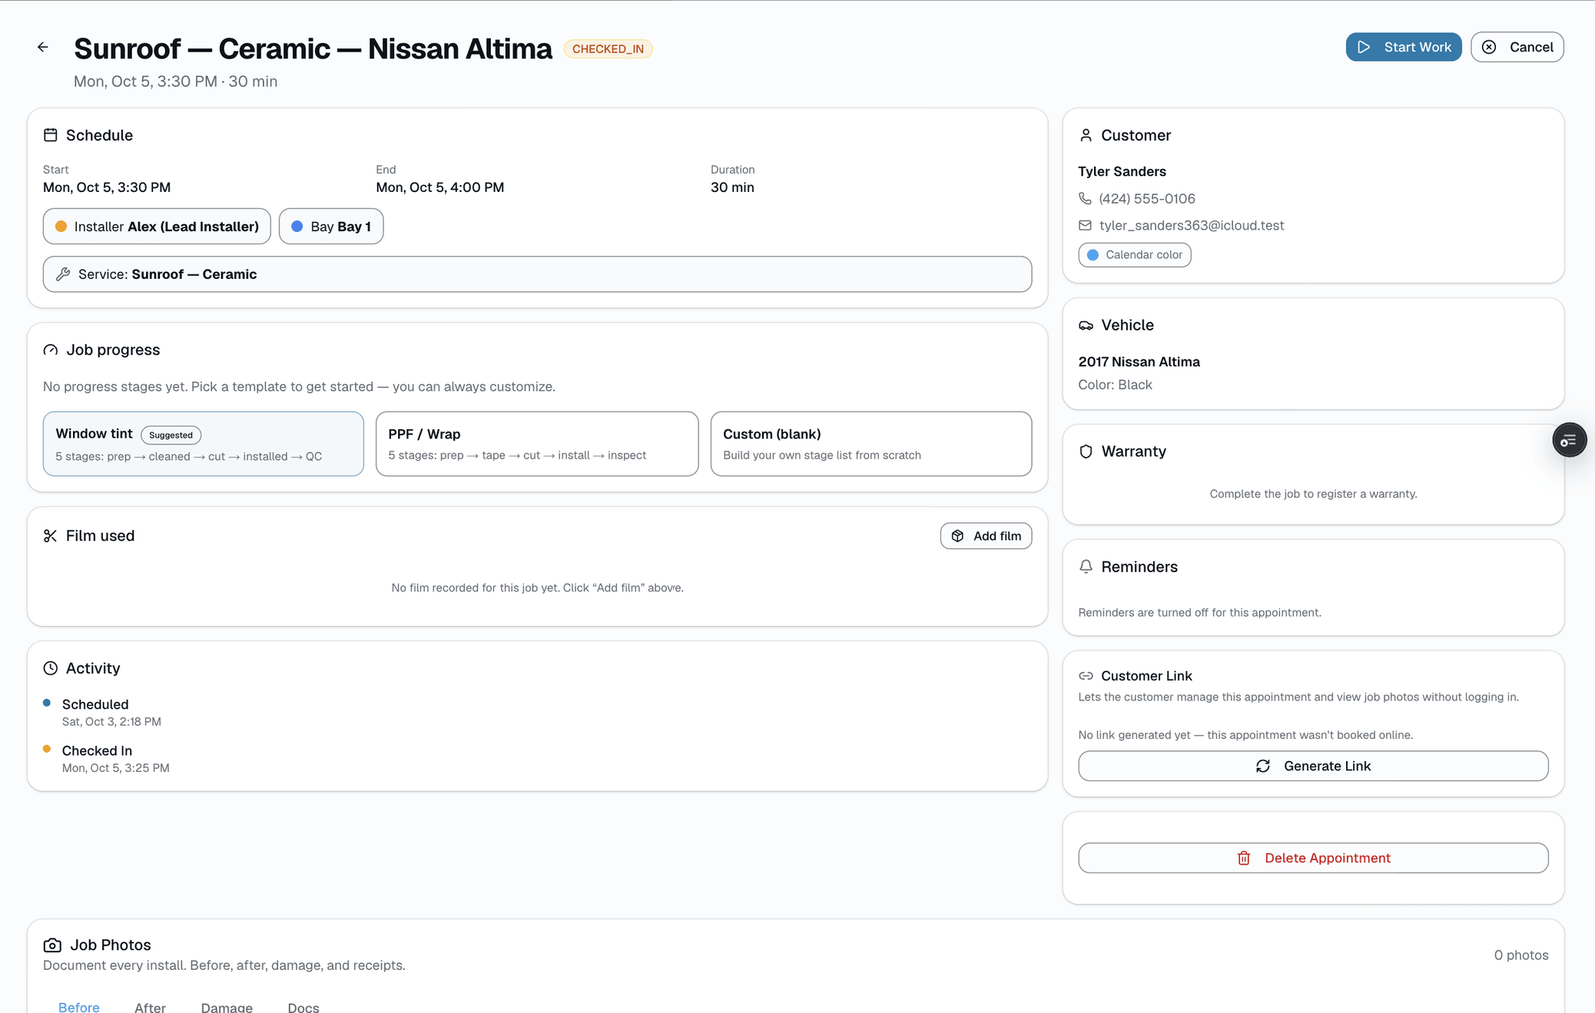Click phone number (424) 555-0106

pos(1147,198)
